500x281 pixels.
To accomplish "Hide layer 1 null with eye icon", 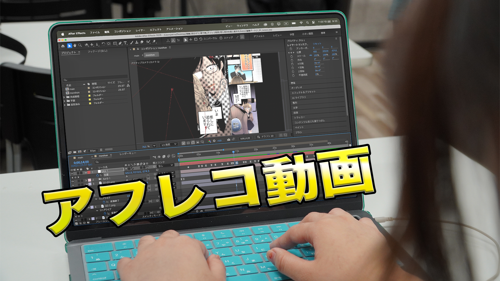I will click(72, 174).
